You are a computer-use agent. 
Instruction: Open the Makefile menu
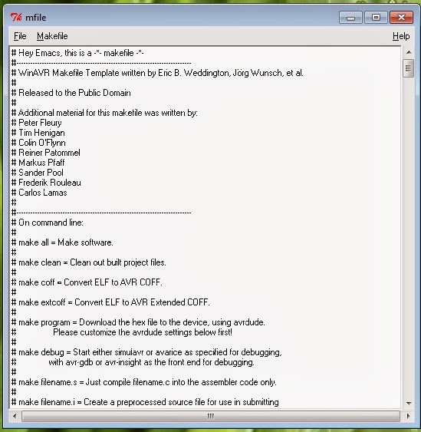click(x=52, y=36)
